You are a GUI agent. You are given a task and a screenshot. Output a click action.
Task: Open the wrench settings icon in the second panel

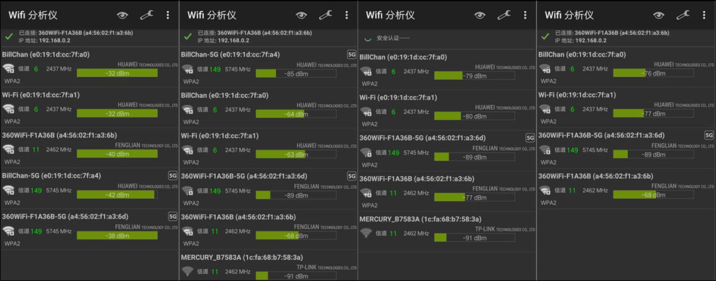(325, 15)
